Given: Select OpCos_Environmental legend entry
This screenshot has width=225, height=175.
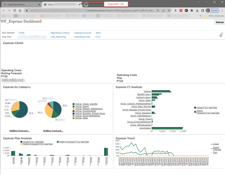Looking at the screenshot, I should click(x=85, y=111).
